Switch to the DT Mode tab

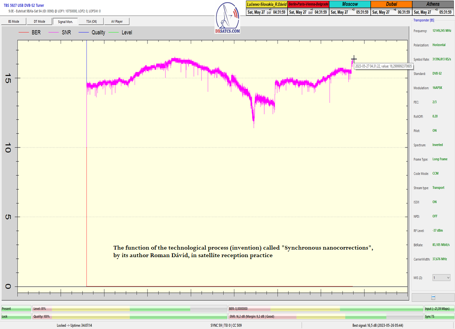coord(39,22)
